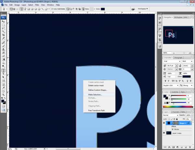Switch to the Paths tab
This screenshot has width=195, height=150.
pyautogui.click(x=183, y=112)
